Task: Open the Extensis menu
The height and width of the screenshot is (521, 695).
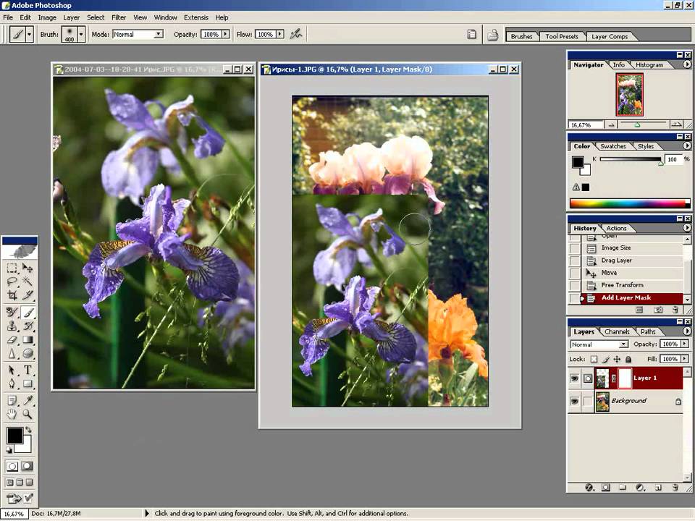Action: 196,17
